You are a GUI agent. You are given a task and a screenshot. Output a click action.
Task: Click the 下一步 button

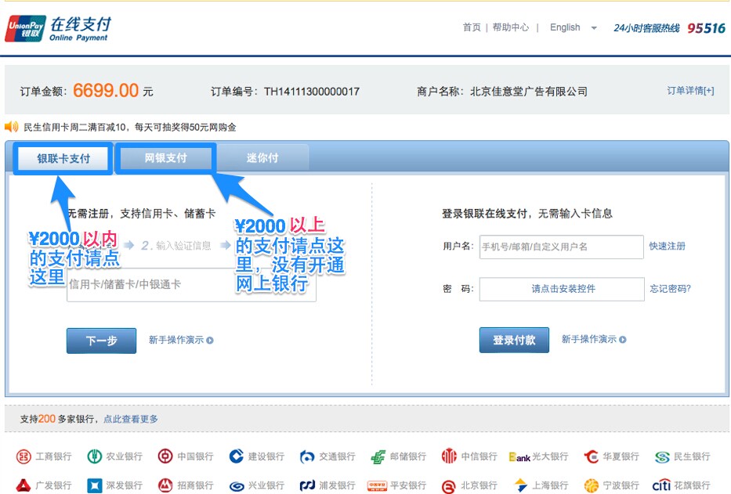[102, 341]
